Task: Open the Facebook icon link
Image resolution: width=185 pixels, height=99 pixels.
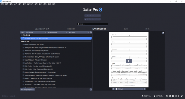Action: [179, 96]
